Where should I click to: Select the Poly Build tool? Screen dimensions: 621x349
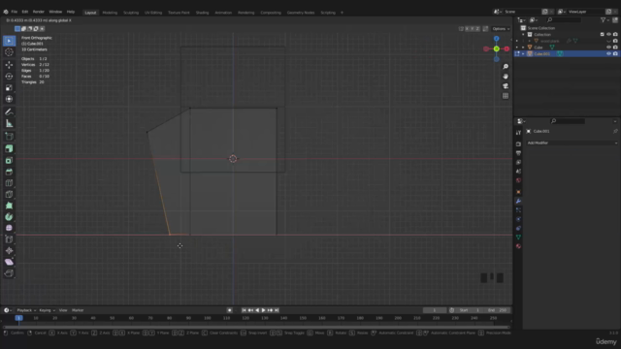click(9, 206)
